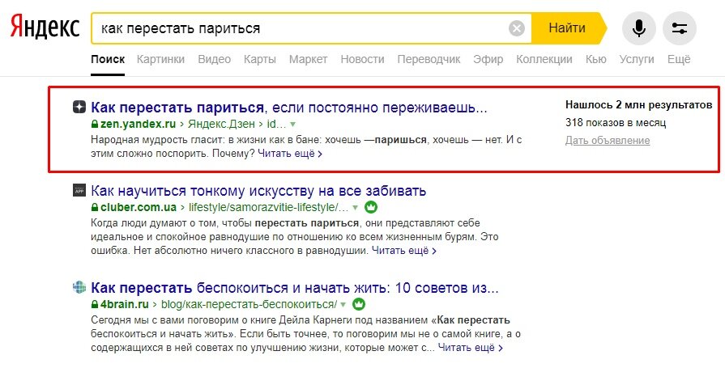Click the green crown badge for 4brain.ru
This screenshot has height=368, width=725.
(359, 304)
